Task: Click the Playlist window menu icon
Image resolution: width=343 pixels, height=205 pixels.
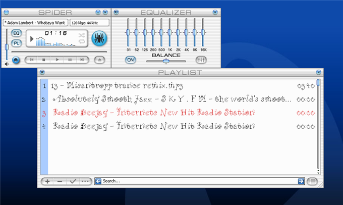Action: 42,72
